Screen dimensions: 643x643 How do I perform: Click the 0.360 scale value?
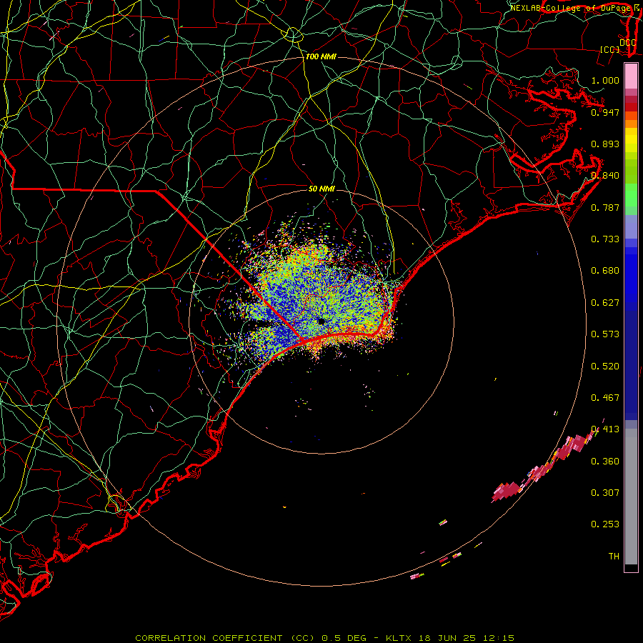tap(605, 462)
